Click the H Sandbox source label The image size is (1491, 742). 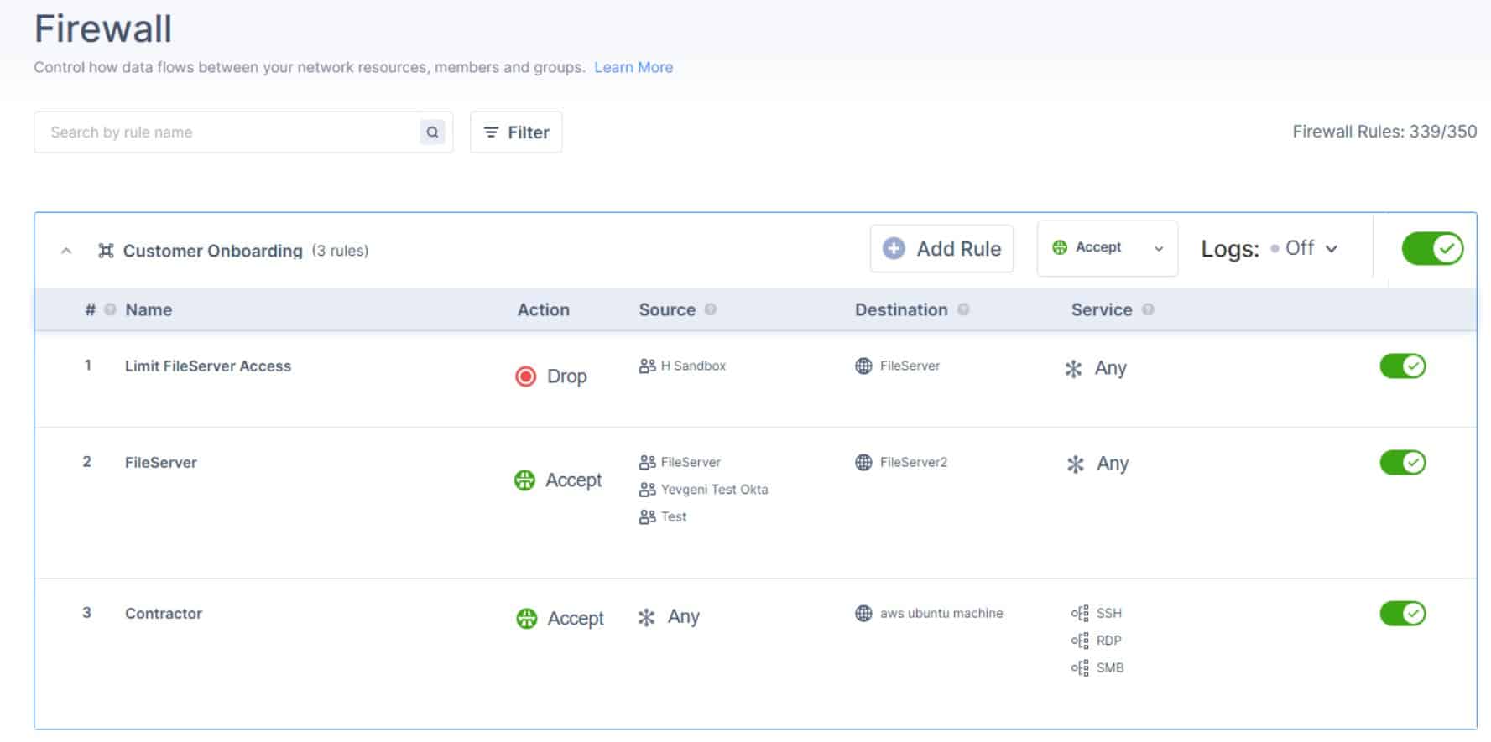(693, 366)
